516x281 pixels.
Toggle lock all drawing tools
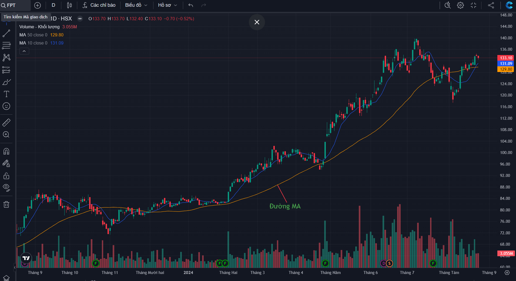coord(6,176)
